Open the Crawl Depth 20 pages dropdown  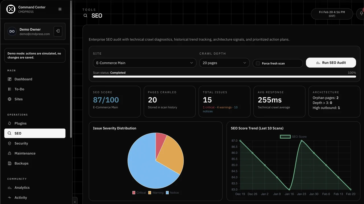point(224,63)
